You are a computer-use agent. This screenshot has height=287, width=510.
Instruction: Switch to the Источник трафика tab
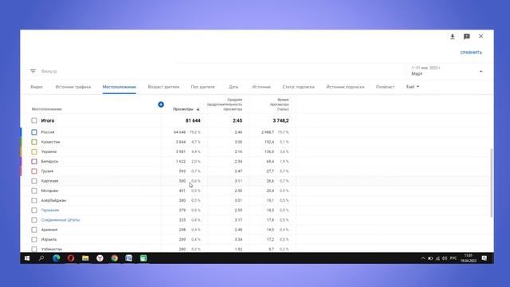point(73,87)
